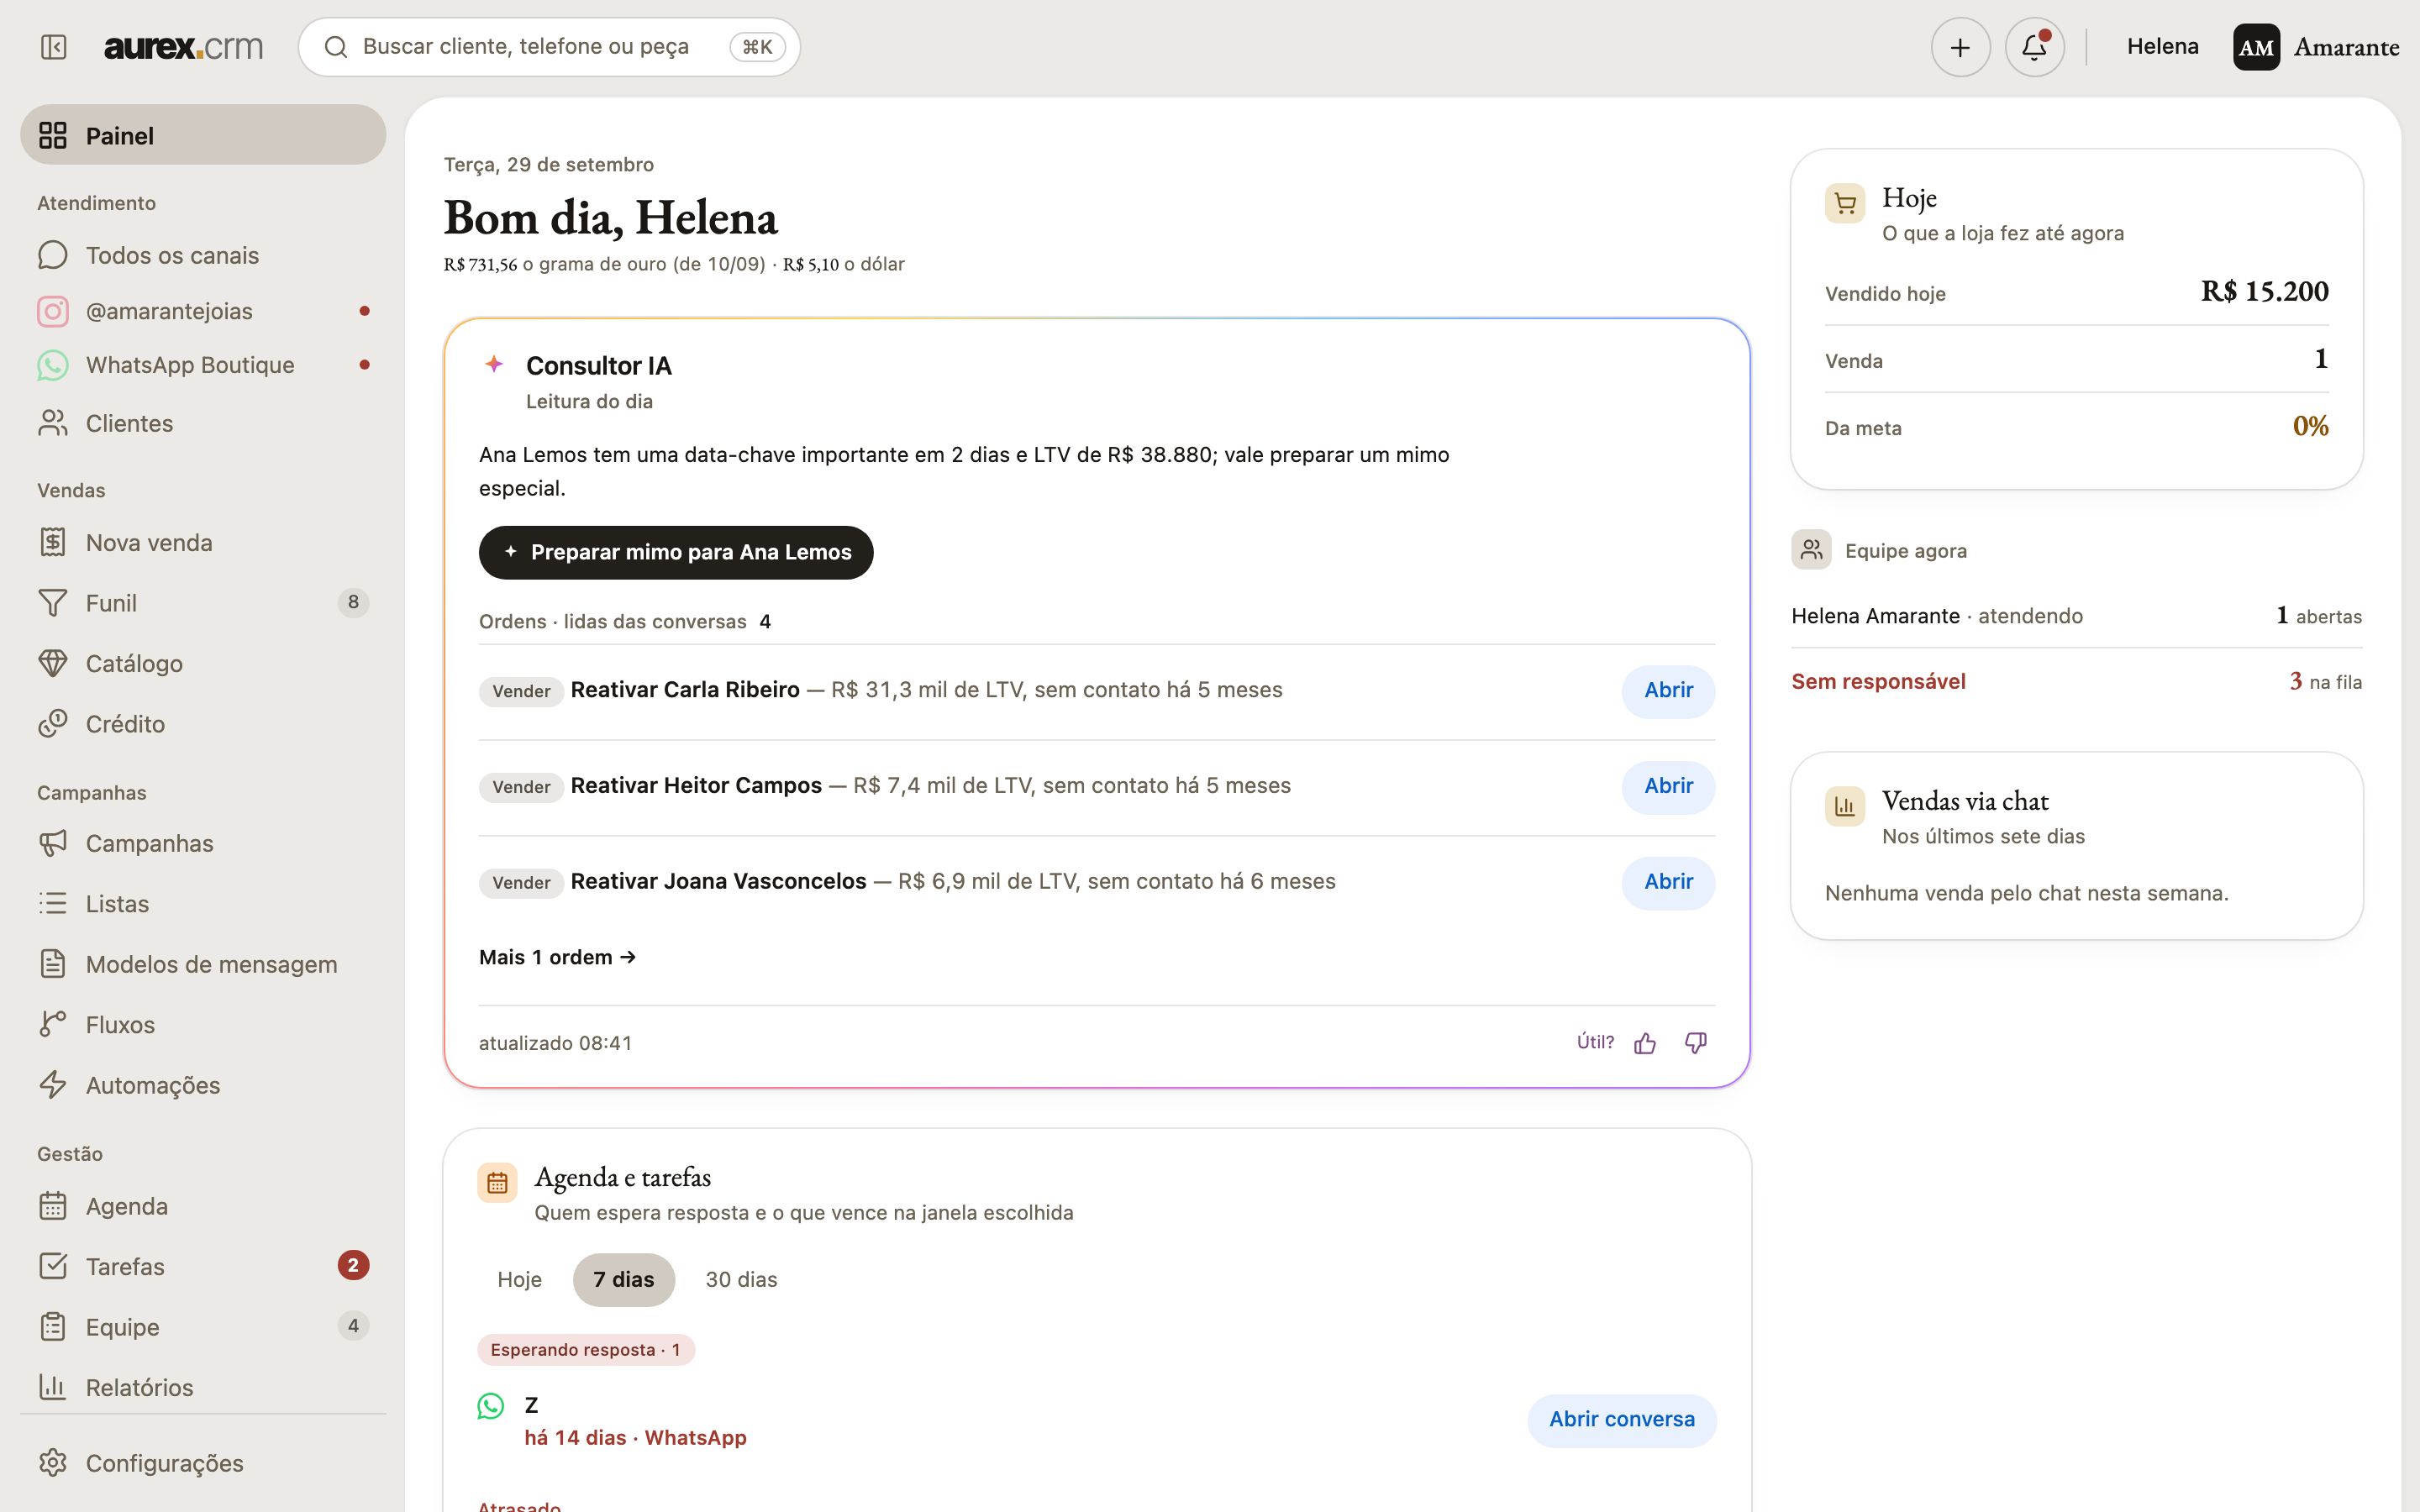
Task: Open Modelos de mensagem
Action: [203, 964]
